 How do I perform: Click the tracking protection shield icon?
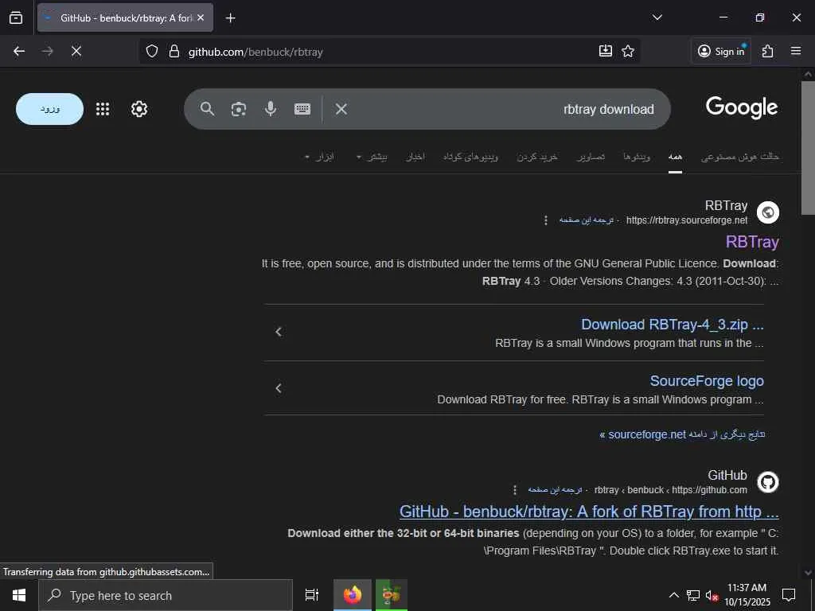tap(152, 52)
